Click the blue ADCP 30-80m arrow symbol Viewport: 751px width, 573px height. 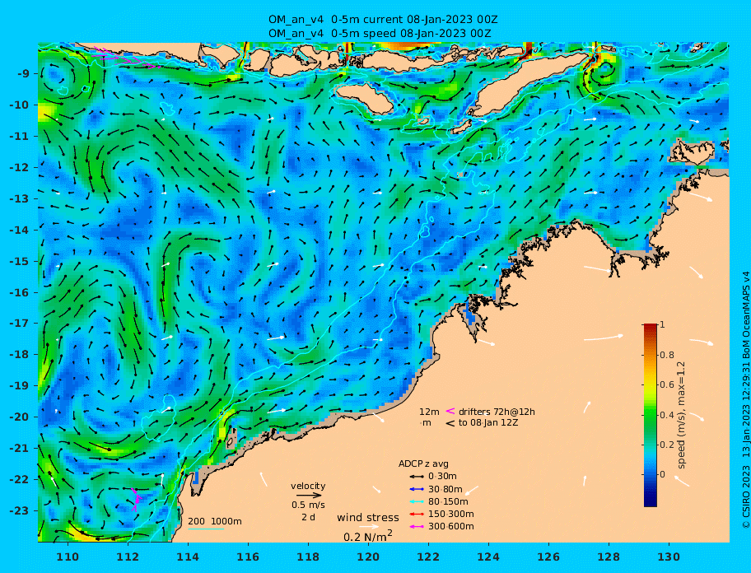417,489
